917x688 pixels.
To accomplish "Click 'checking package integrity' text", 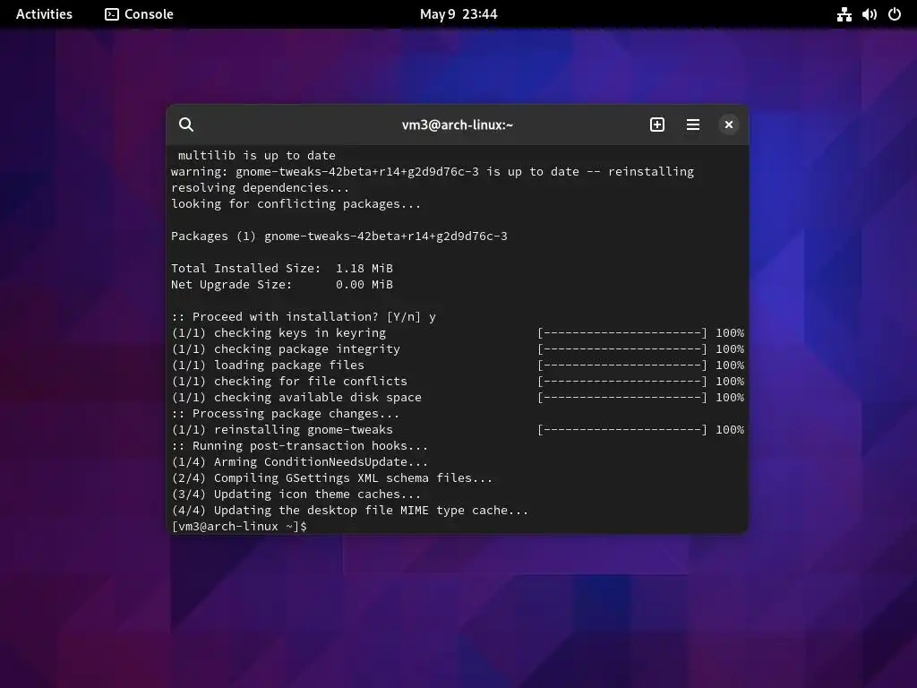I will (307, 348).
